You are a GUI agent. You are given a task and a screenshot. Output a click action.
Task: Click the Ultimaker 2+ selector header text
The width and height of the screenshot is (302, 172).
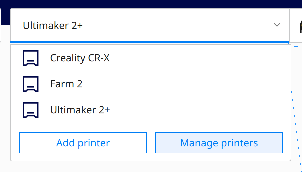pos(53,26)
